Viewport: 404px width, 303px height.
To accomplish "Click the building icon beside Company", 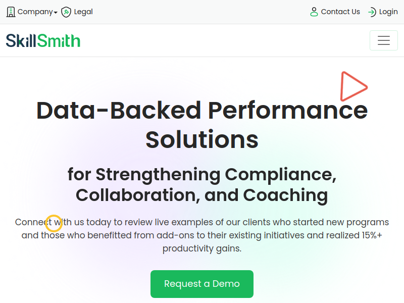I will point(11,12).
